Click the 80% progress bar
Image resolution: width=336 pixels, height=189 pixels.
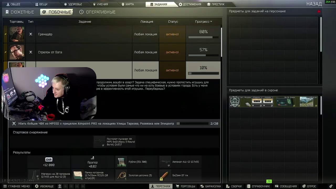click(203, 37)
